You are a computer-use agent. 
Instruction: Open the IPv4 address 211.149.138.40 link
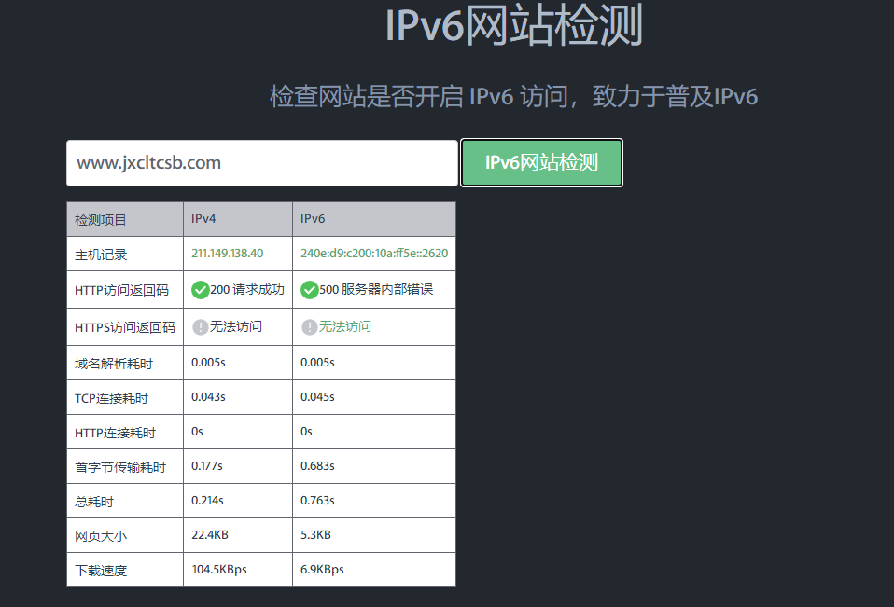[x=227, y=254]
